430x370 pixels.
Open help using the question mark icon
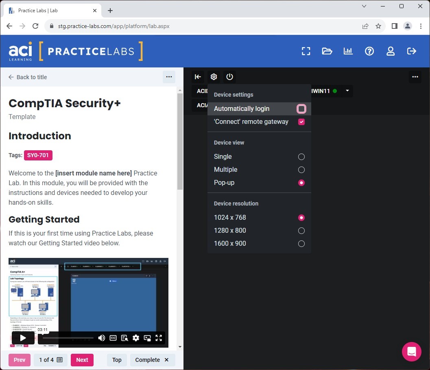[369, 51]
